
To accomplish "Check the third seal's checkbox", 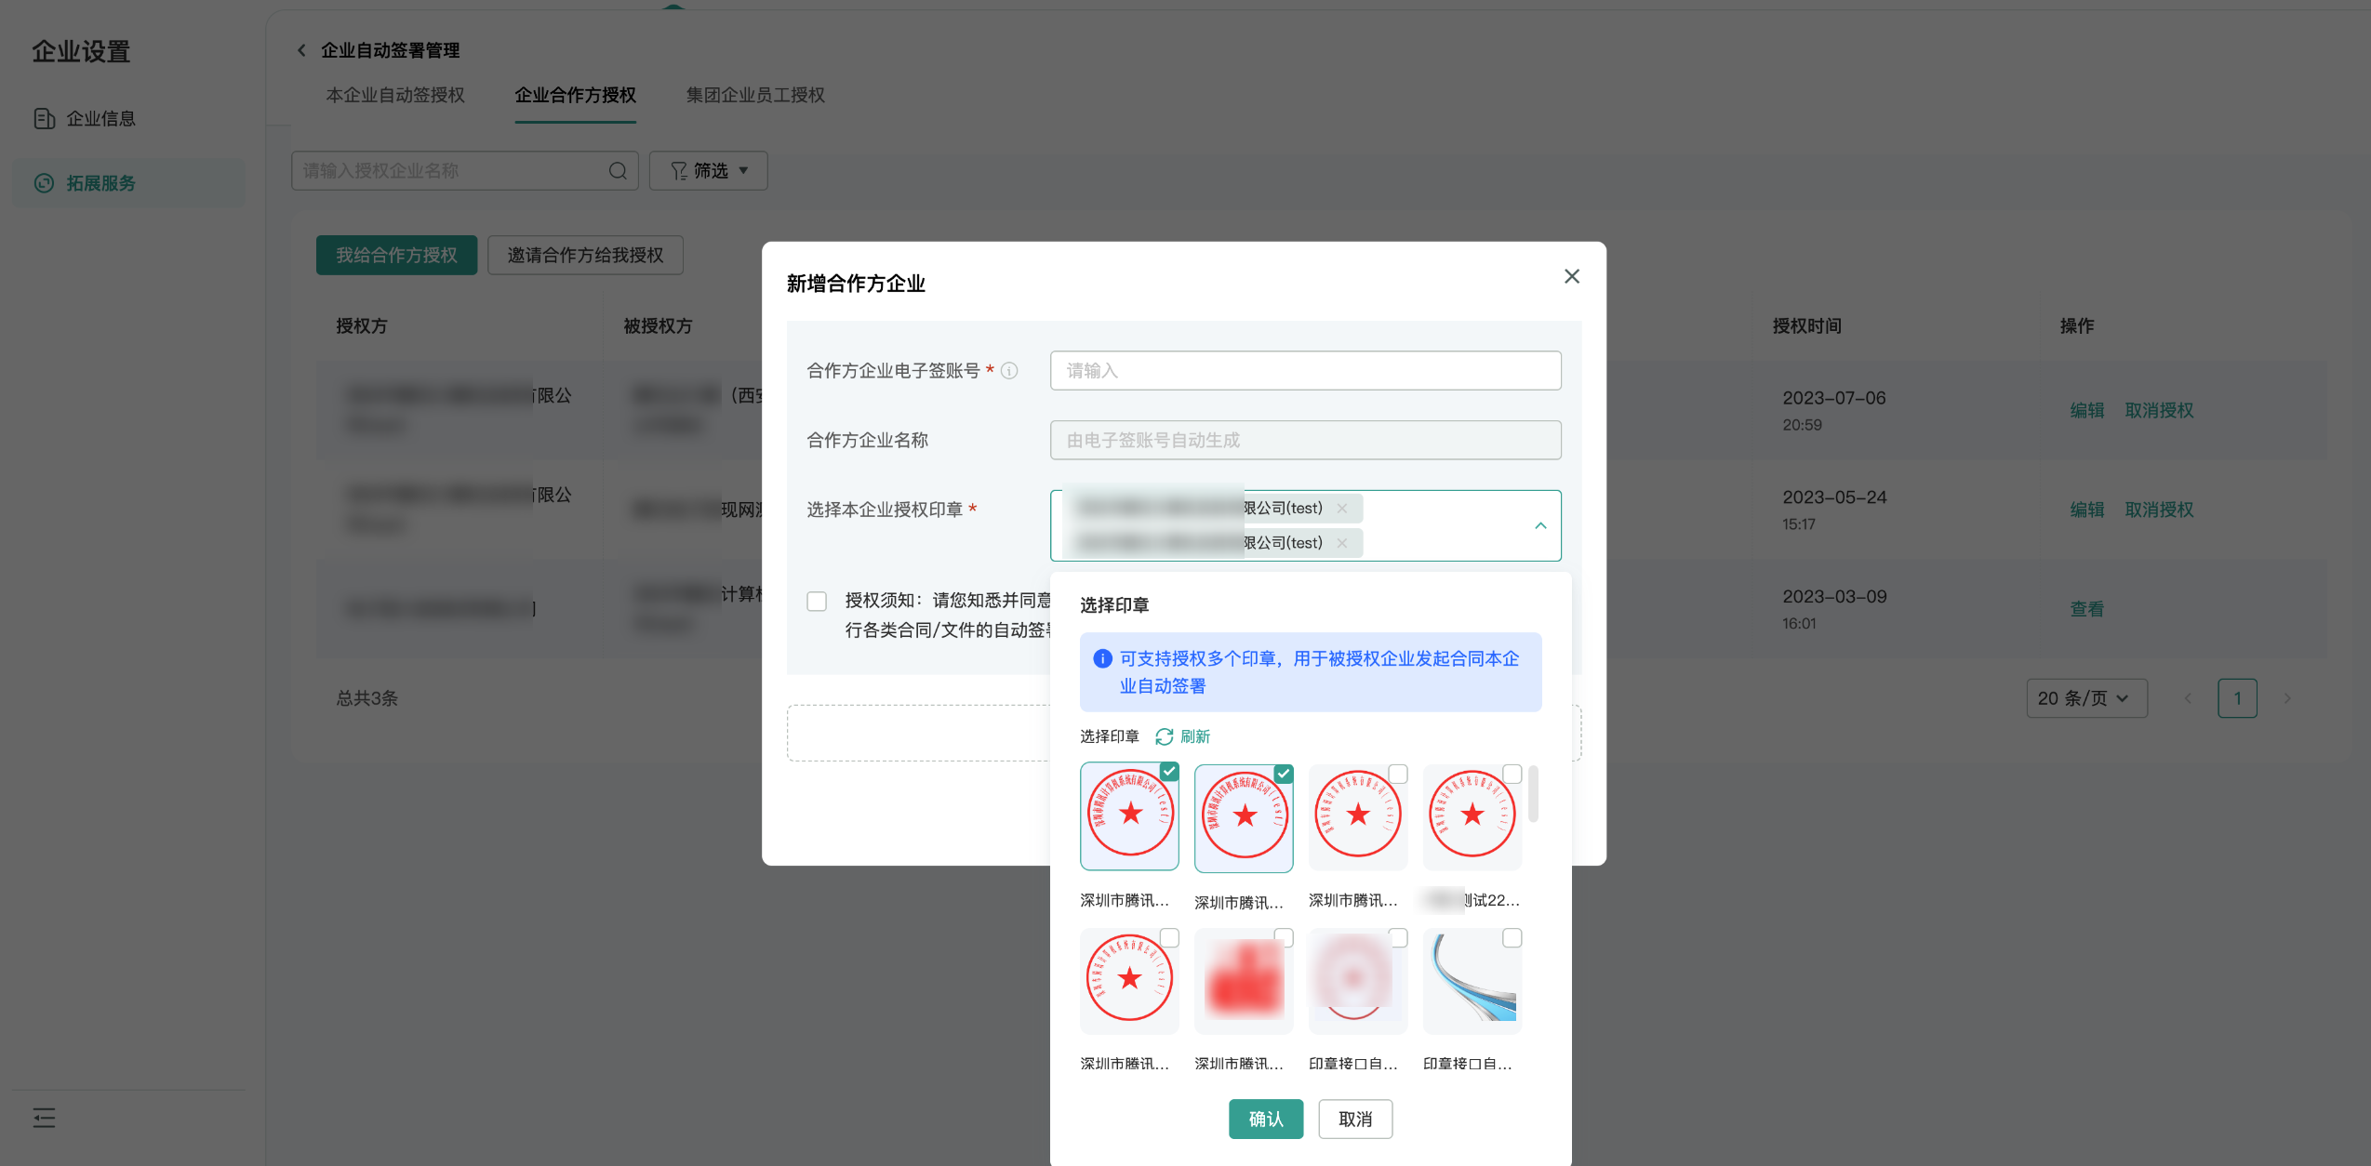I will (1397, 774).
